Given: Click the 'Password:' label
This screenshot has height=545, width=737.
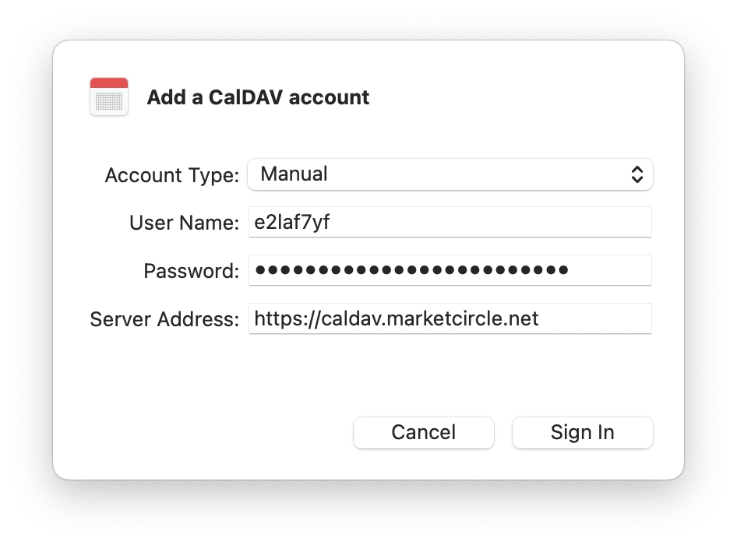Looking at the screenshot, I should pos(191,272).
